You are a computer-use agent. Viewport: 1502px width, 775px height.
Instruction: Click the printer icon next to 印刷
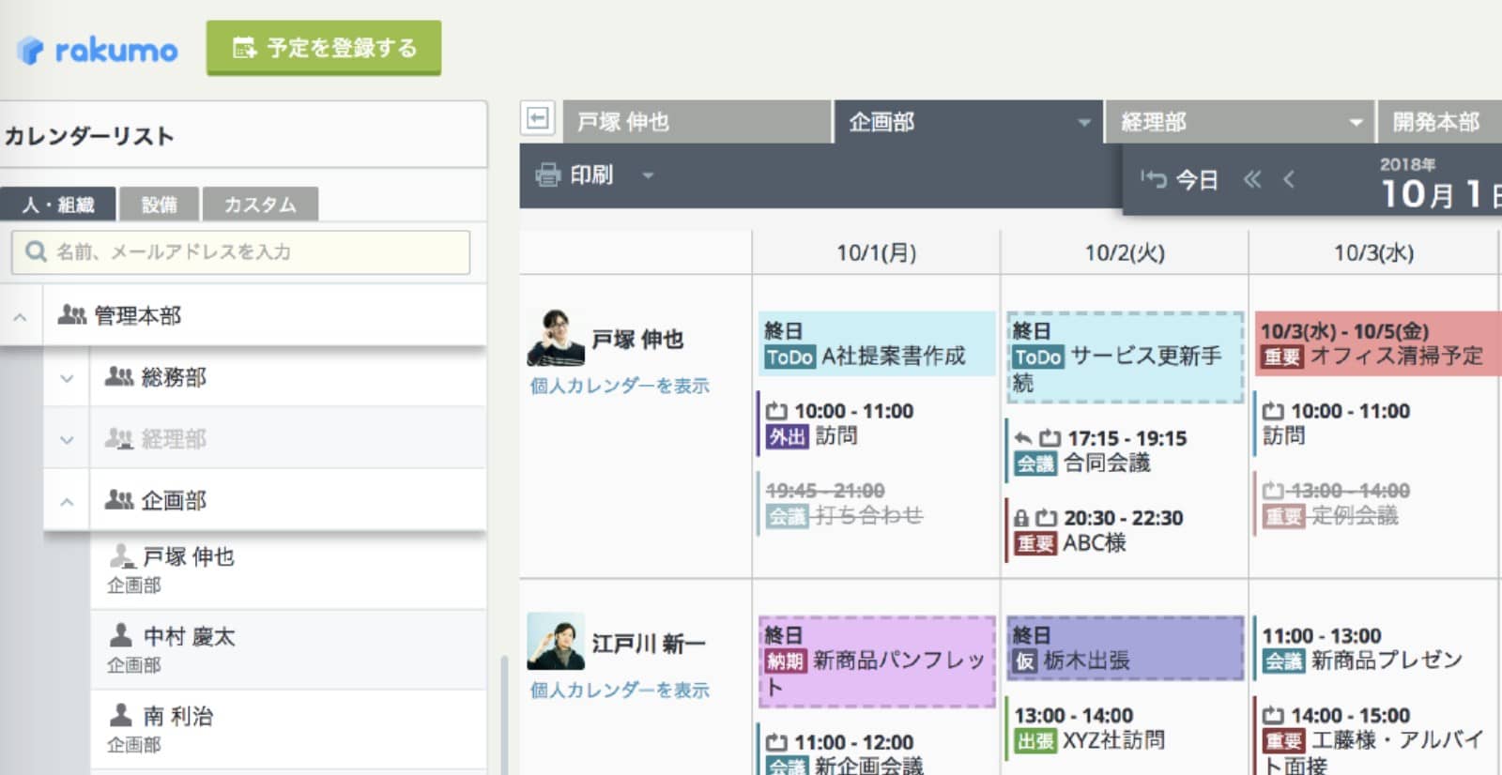coord(547,175)
